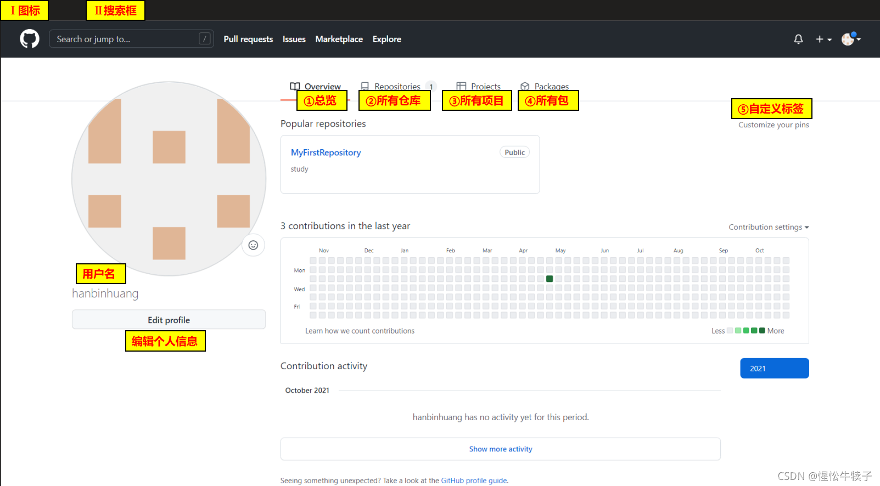This screenshot has height=486, width=880.
Task: Expand the Contribution settings dropdown
Action: tap(769, 227)
